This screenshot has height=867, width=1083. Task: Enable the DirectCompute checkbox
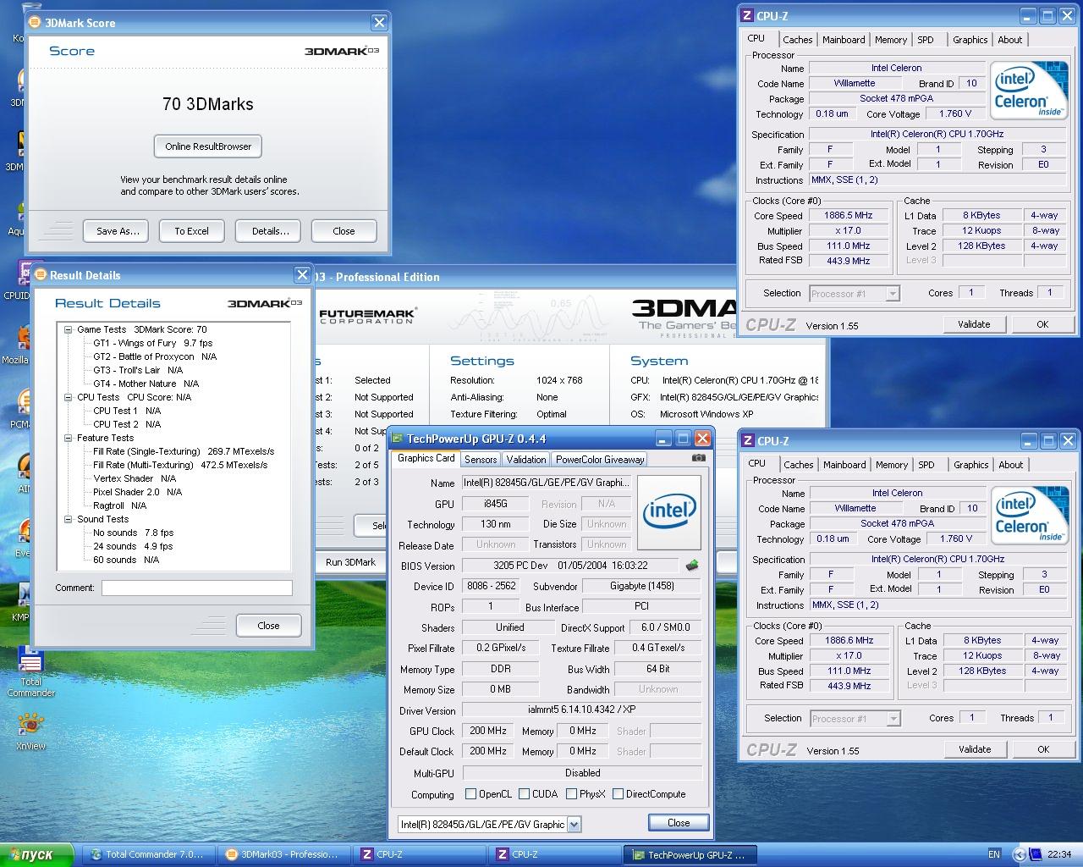618,794
